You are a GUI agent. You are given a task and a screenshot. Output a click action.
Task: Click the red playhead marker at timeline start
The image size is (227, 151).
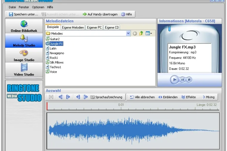point(47,106)
